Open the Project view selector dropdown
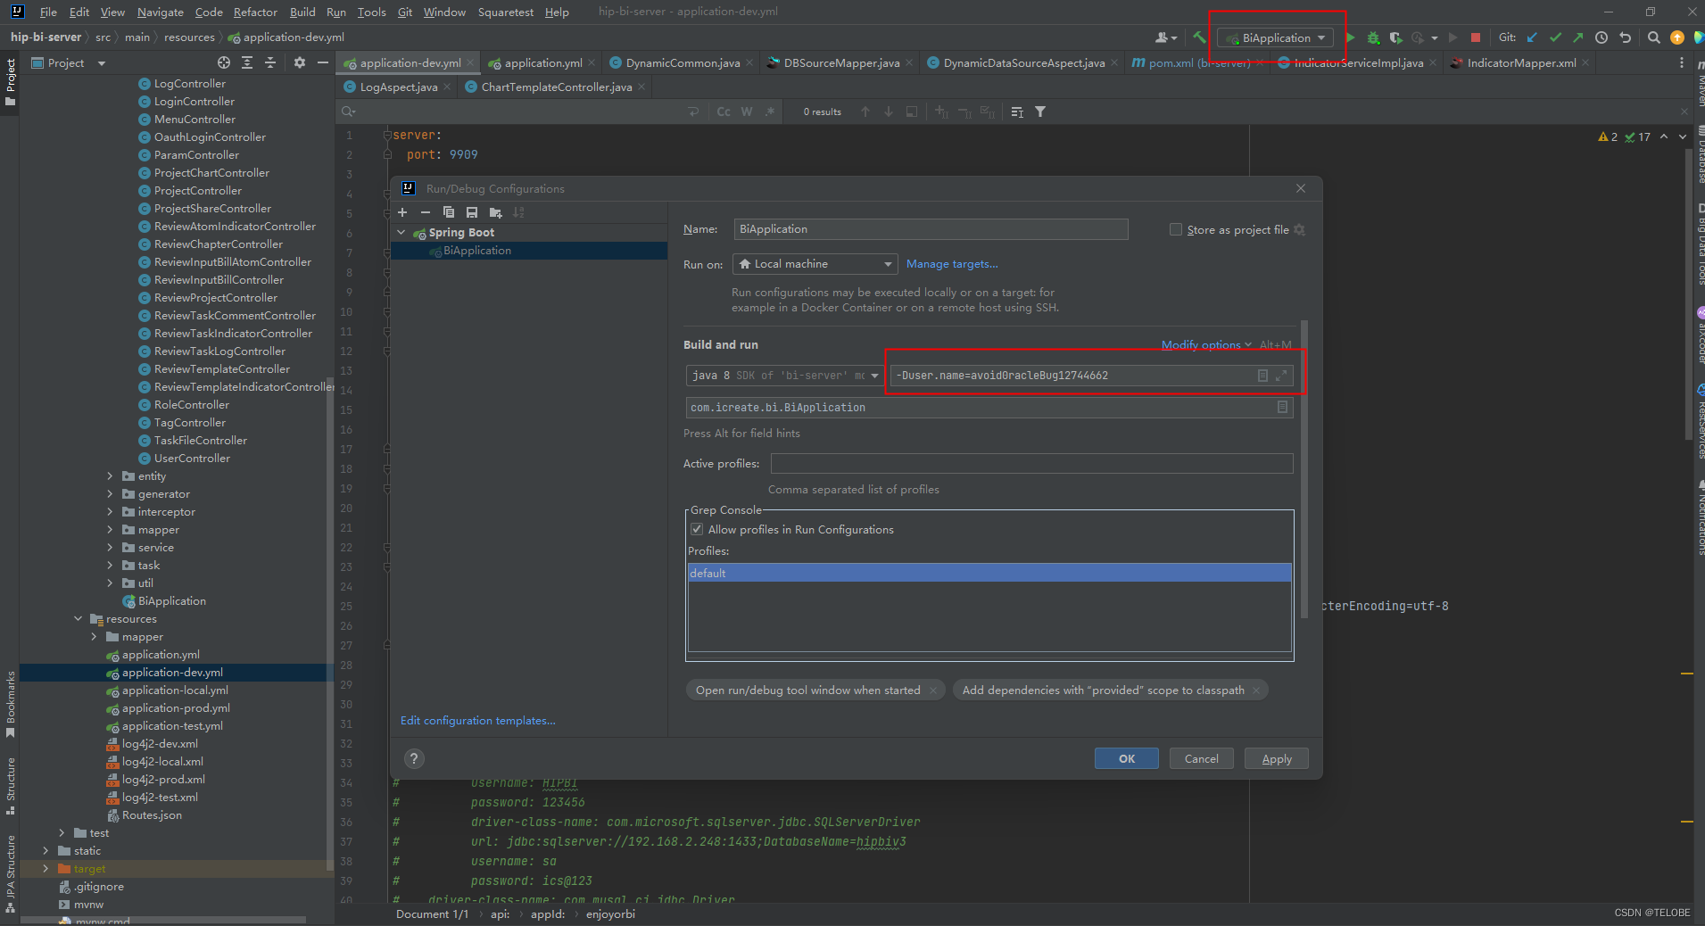 69,63
